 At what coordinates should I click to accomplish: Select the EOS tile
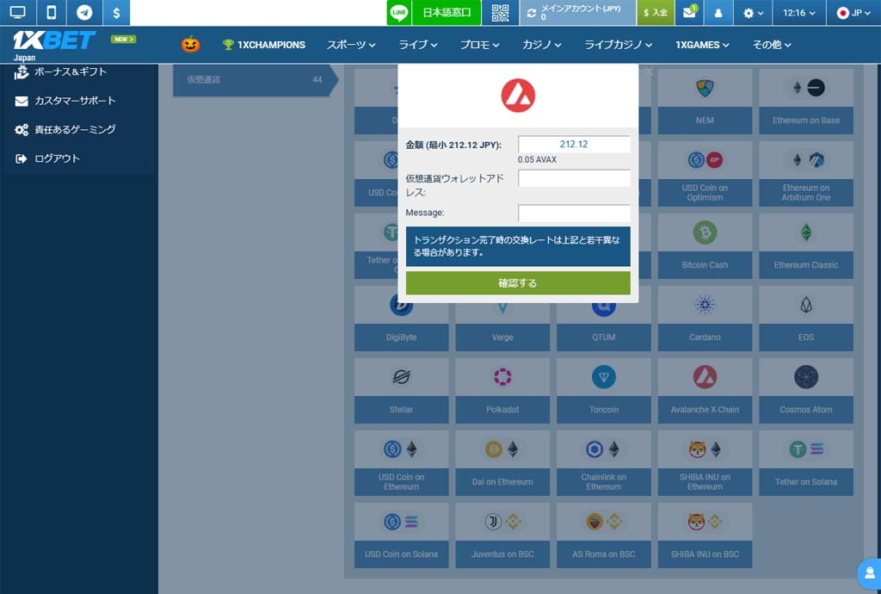tap(805, 319)
